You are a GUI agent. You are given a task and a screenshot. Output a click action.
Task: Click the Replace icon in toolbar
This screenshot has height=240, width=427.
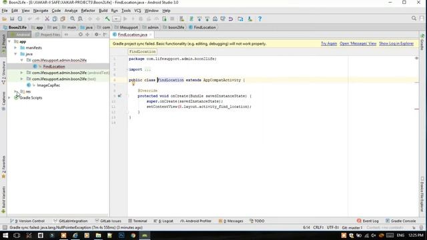click(x=80, y=19)
